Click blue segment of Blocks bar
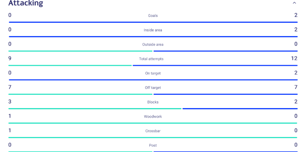The image size is (303, 152). pyautogui.click(x=240, y=109)
